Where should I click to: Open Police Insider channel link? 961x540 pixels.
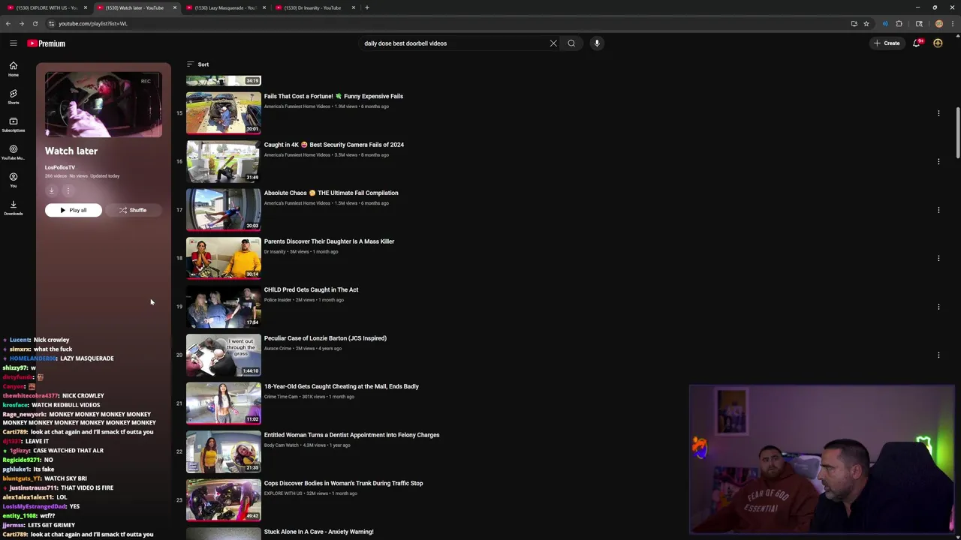tap(278, 300)
